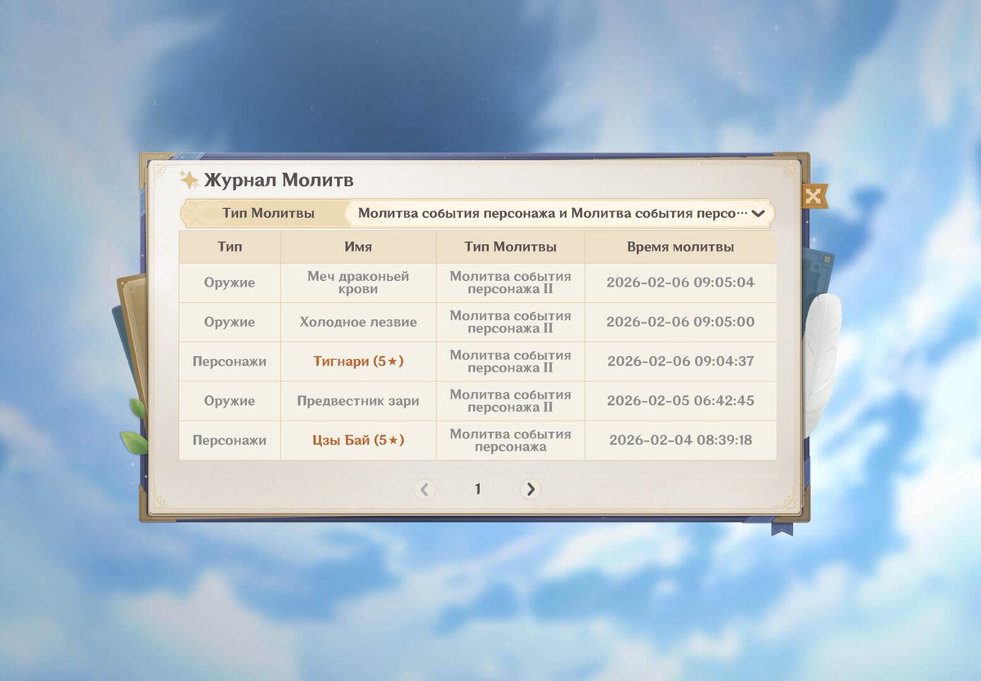
Task: Click timestamp 2026-02-04 08:39:18
Action: (x=680, y=440)
